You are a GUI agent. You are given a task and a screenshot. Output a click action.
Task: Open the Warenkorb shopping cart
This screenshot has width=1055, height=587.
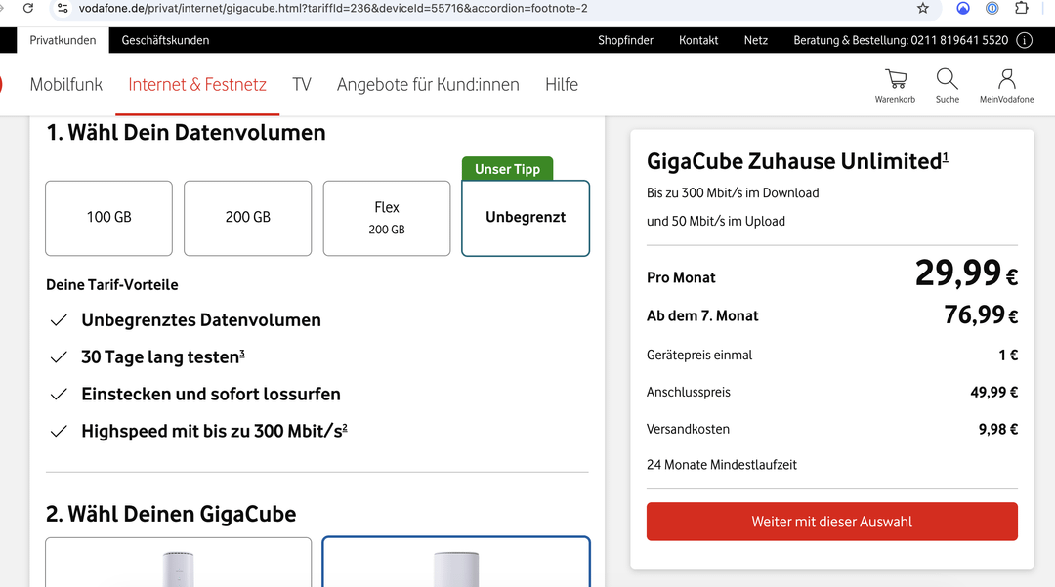click(x=895, y=84)
